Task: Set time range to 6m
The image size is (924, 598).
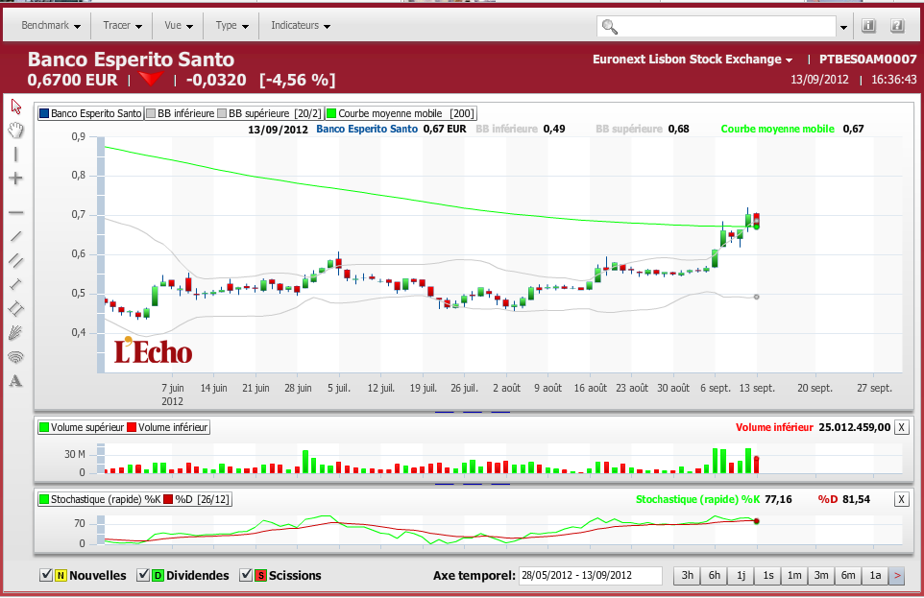Action: [848, 576]
